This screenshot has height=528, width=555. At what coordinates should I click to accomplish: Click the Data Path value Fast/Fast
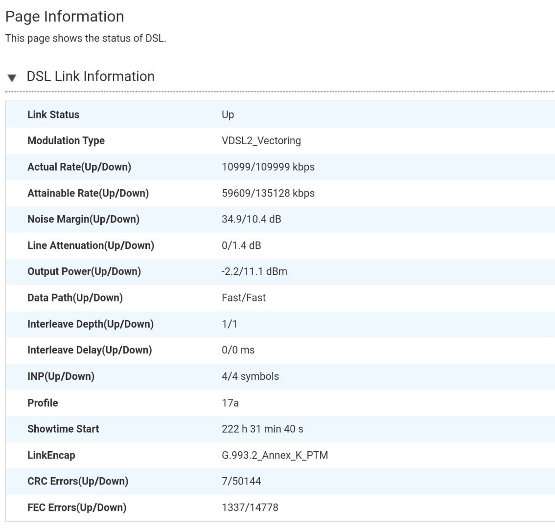[243, 298]
